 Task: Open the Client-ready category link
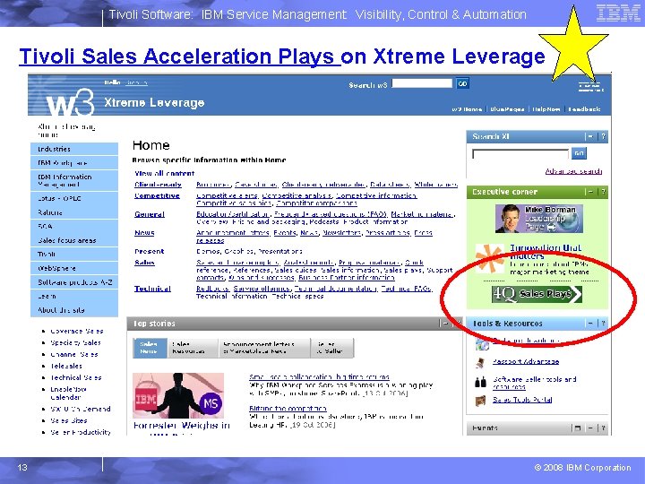[158, 185]
